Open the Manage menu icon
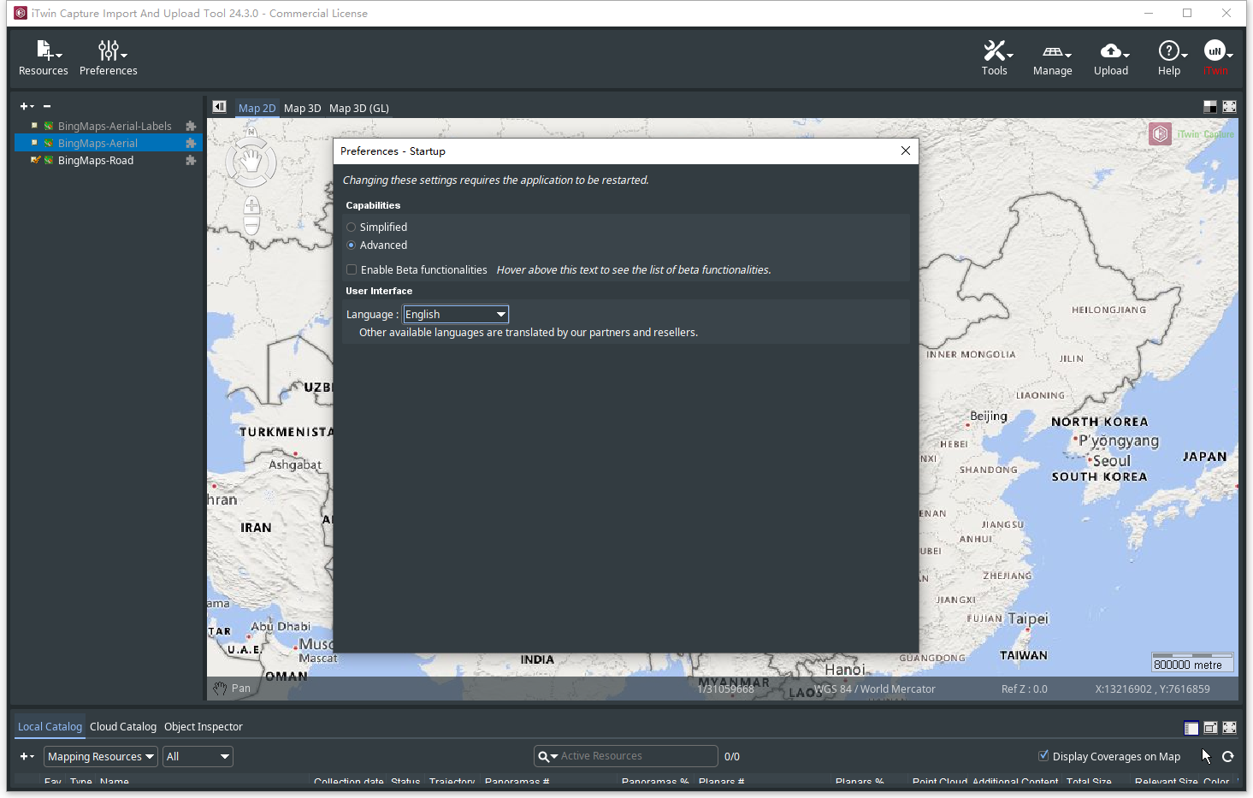The width and height of the screenshot is (1253, 798). [1053, 58]
